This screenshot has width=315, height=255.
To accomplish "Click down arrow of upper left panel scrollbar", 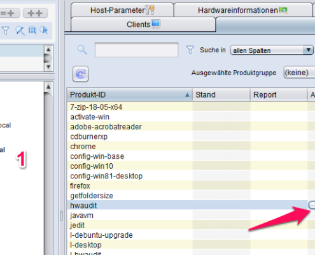I will (x=48, y=67).
